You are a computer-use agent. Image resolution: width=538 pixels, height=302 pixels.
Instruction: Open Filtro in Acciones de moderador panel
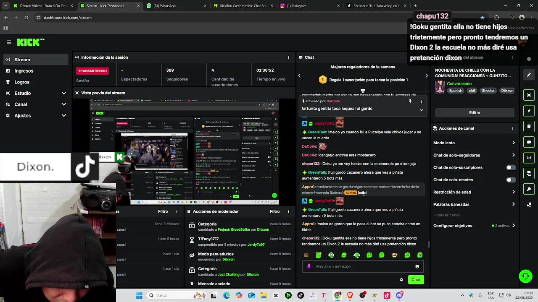275,211
